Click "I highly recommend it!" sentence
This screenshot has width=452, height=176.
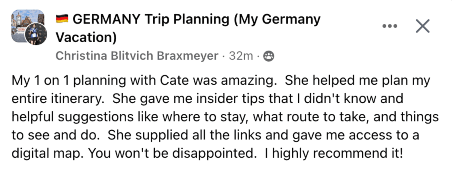pyautogui.click(x=334, y=153)
